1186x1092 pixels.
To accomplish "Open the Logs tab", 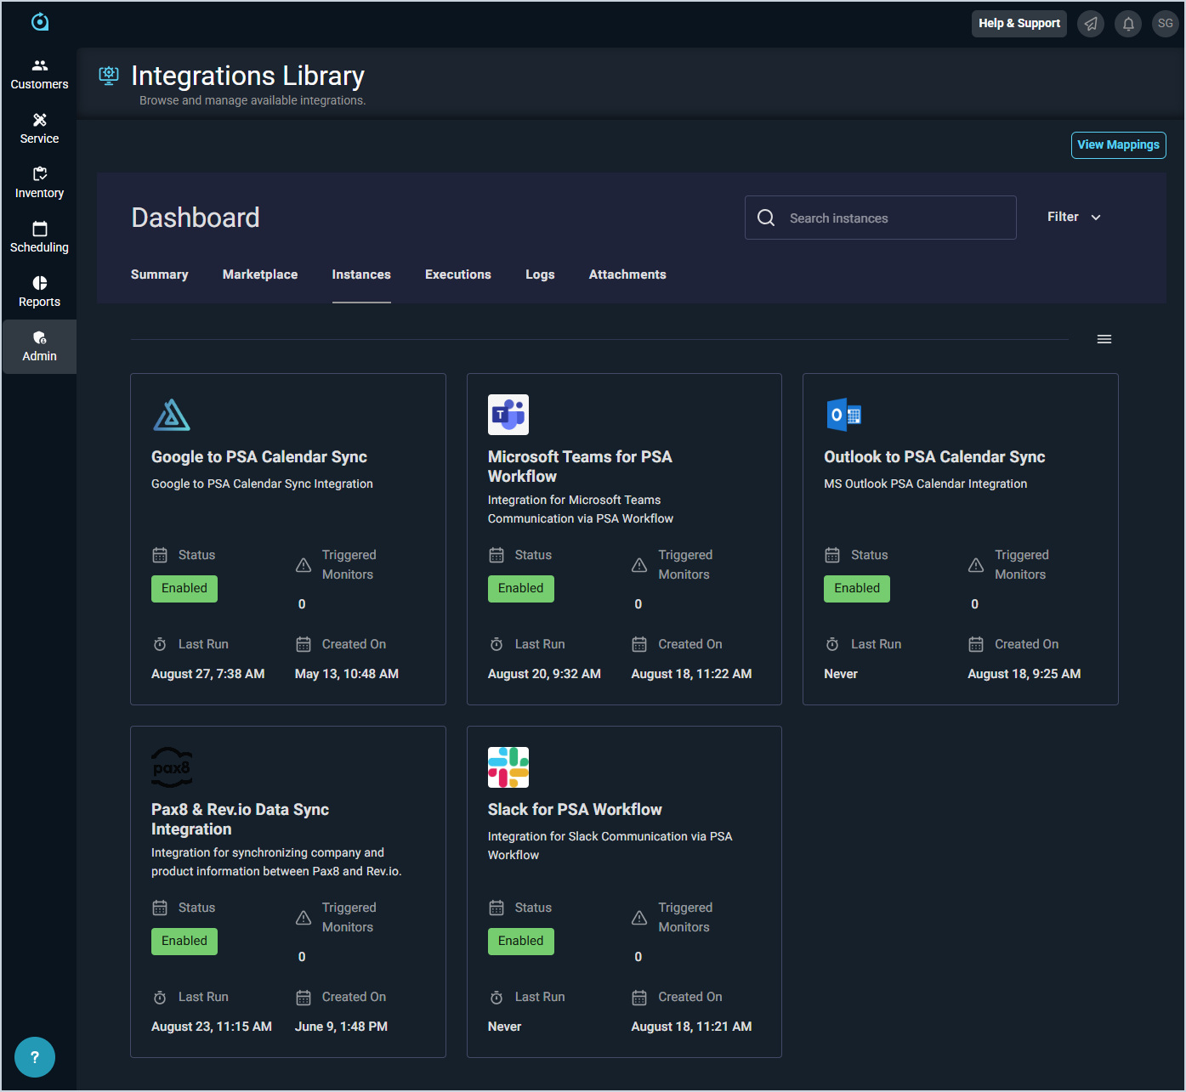I will click(540, 274).
